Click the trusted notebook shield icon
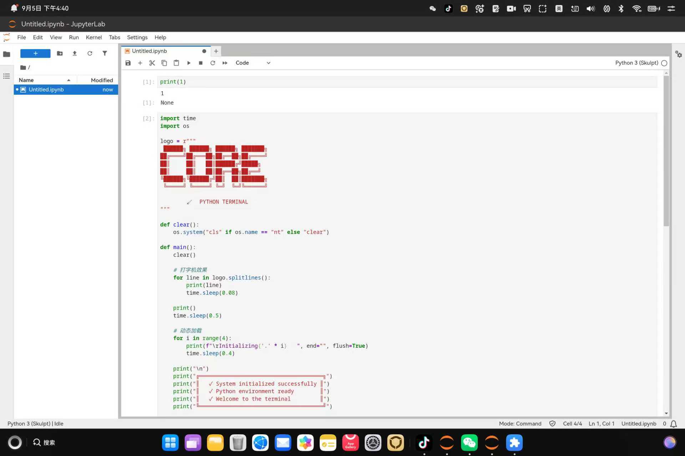 coord(552,424)
